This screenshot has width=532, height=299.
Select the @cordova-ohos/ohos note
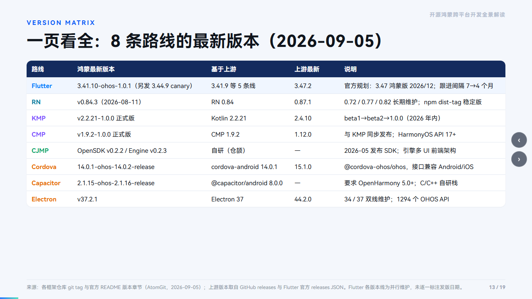[x=409, y=167]
